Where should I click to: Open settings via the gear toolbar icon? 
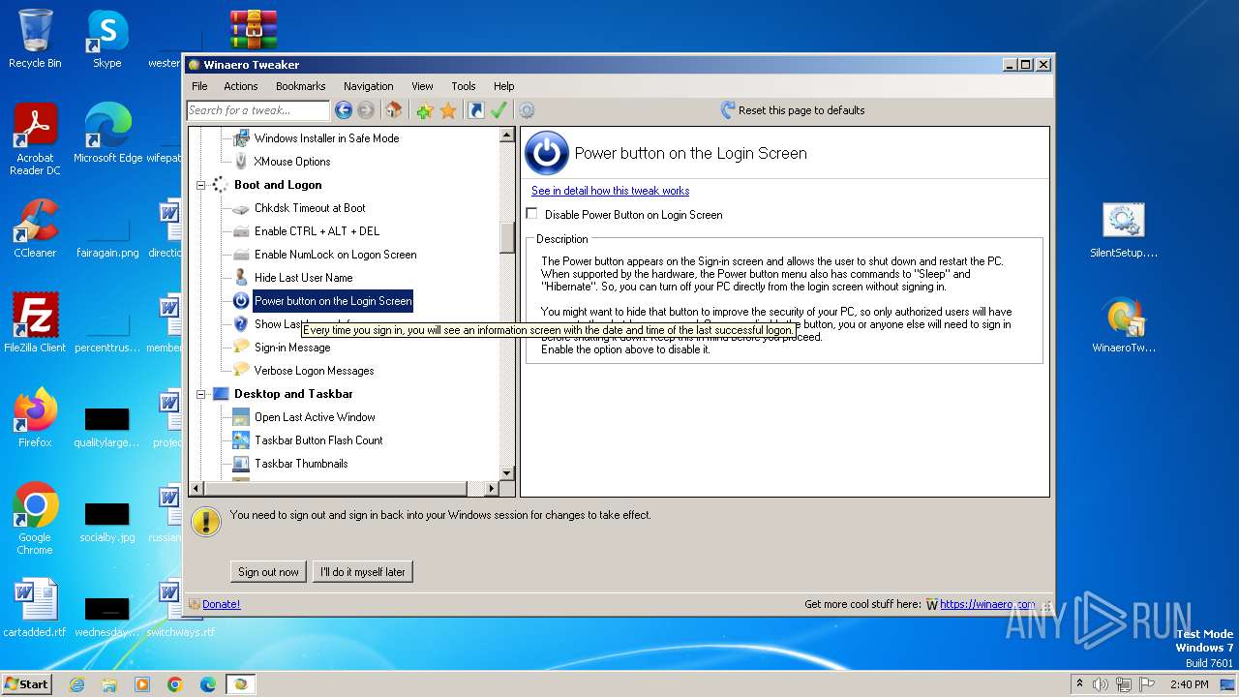coord(527,110)
